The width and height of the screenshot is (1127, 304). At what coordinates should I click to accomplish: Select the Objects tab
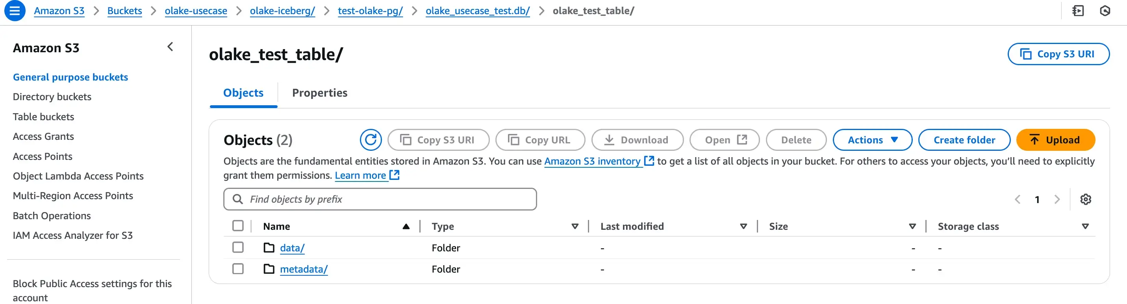tap(243, 93)
